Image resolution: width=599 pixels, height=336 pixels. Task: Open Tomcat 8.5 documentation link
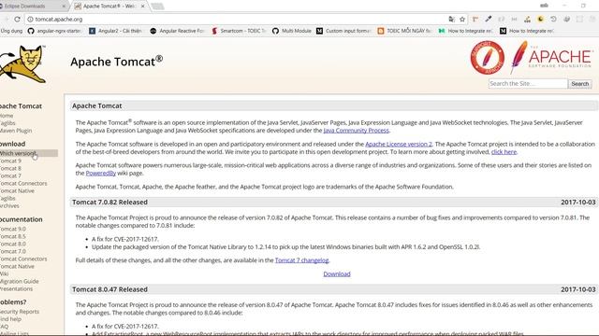[x=13, y=236]
